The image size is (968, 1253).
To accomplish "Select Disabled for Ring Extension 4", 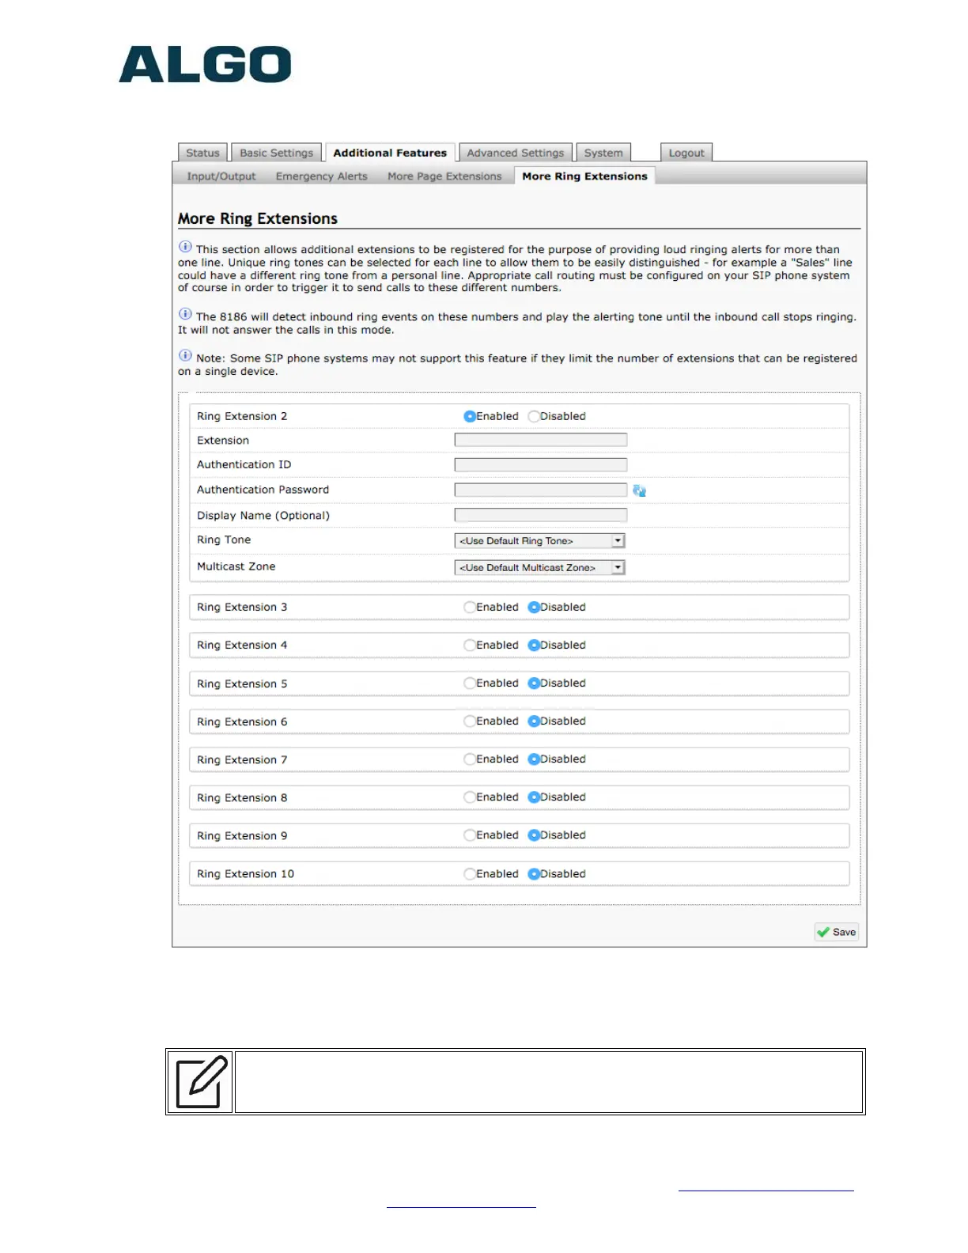I will point(534,645).
